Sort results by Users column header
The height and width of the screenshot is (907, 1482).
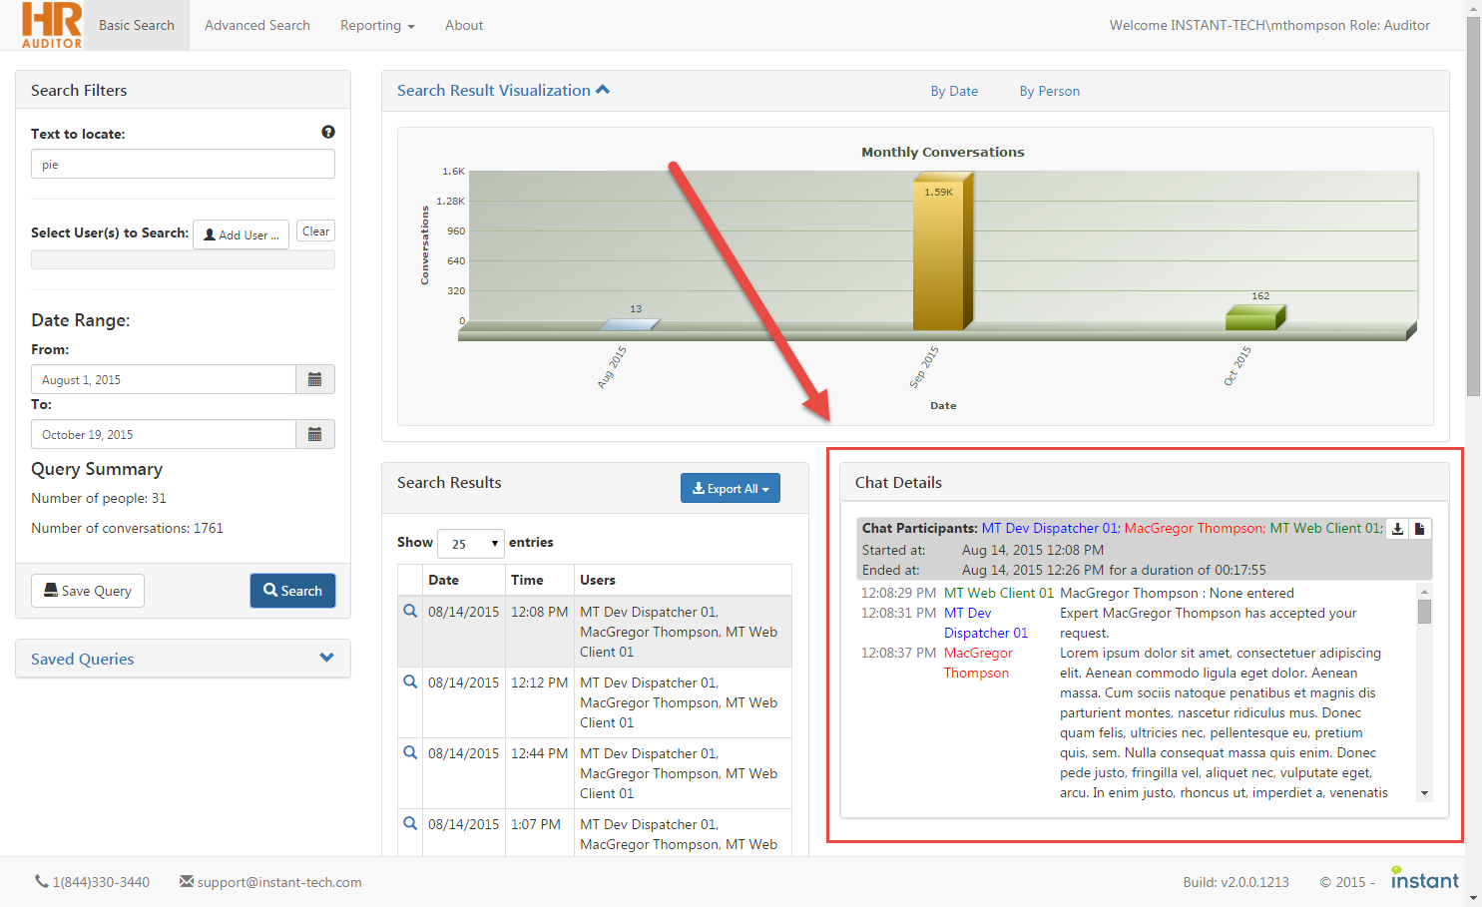pos(683,580)
